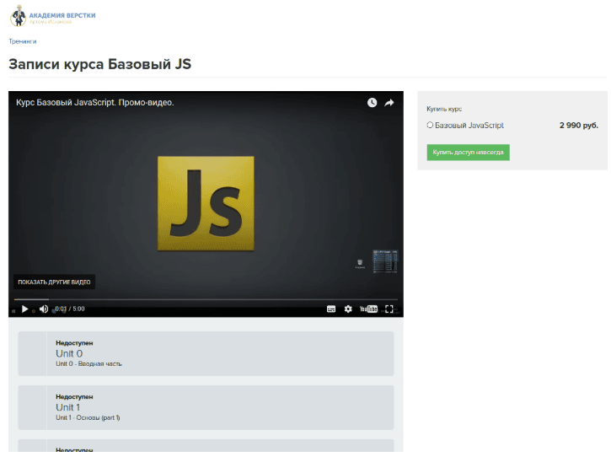
Task: Click the Записи курса Базовый JS heading
Action: (x=99, y=64)
